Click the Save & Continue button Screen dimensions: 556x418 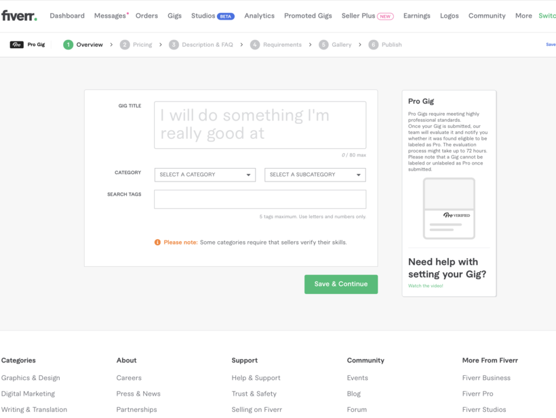pyautogui.click(x=341, y=284)
